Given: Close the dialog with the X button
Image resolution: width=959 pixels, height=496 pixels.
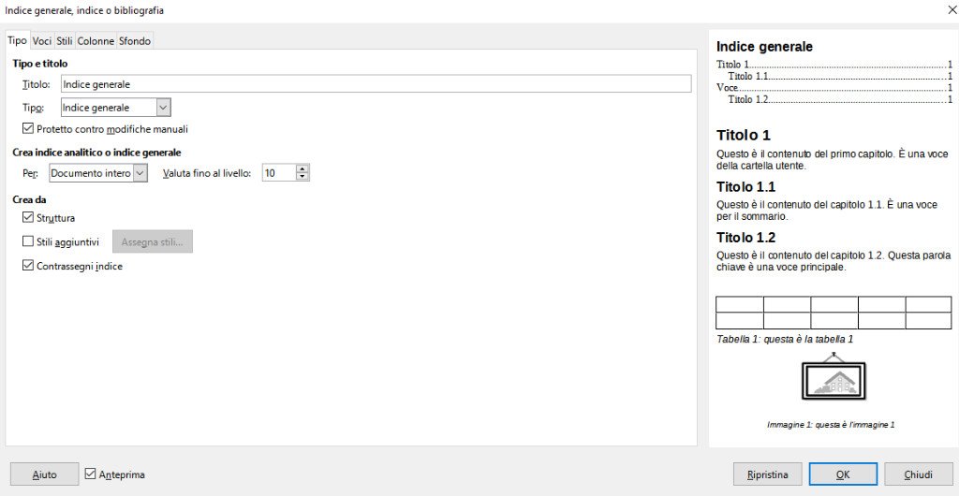Looking at the screenshot, I should tap(952, 9).
